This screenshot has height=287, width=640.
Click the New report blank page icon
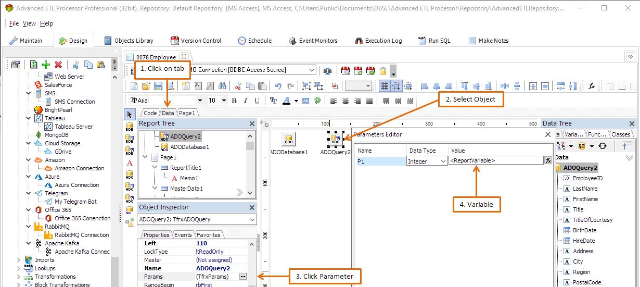coord(134,86)
